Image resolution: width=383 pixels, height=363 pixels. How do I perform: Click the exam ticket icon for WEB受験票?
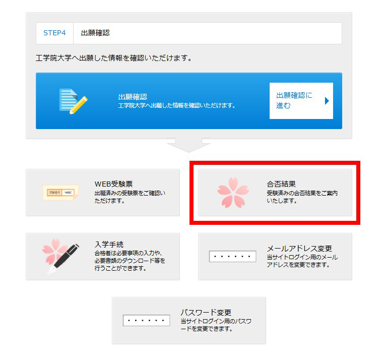(60, 193)
